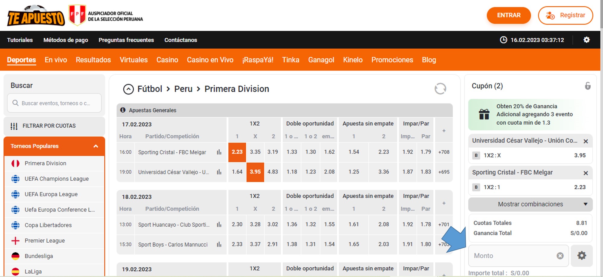Click the info icon next to Apuestas Generales
603x277 pixels.
[123, 110]
